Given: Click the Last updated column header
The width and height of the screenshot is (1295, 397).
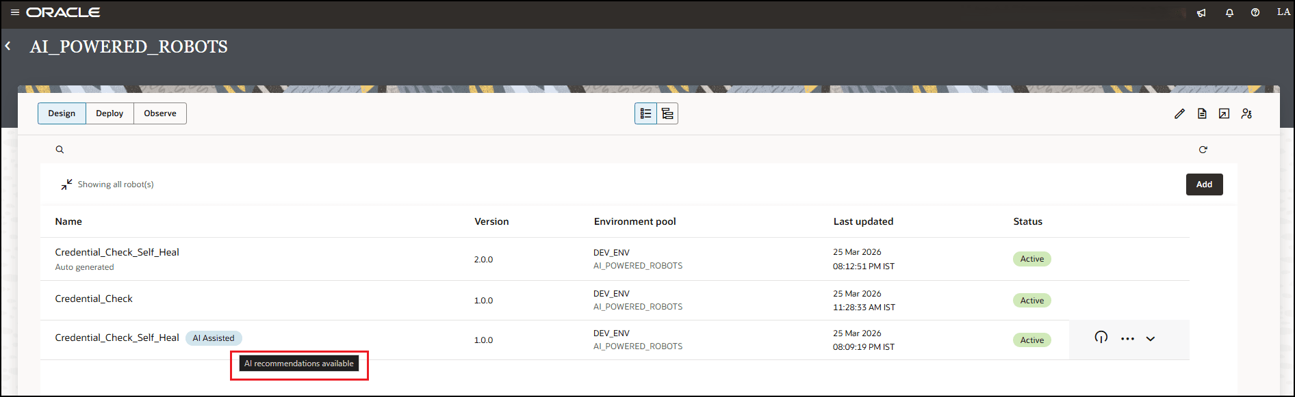Looking at the screenshot, I should tap(863, 221).
